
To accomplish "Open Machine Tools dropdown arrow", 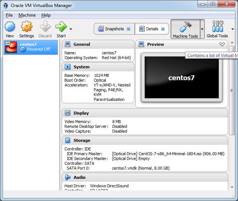I will point(202,29).
